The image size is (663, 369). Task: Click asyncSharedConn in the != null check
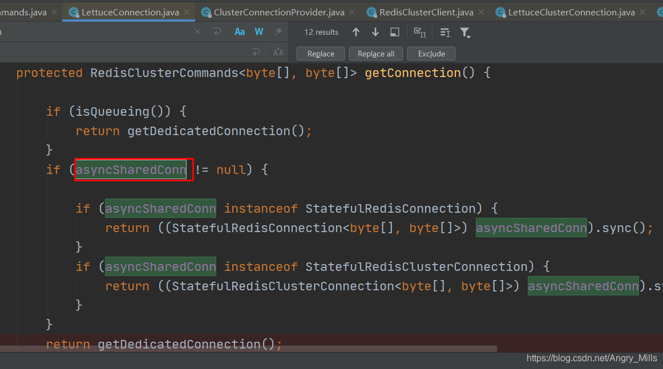pyautogui.click(x=131, y=170)
